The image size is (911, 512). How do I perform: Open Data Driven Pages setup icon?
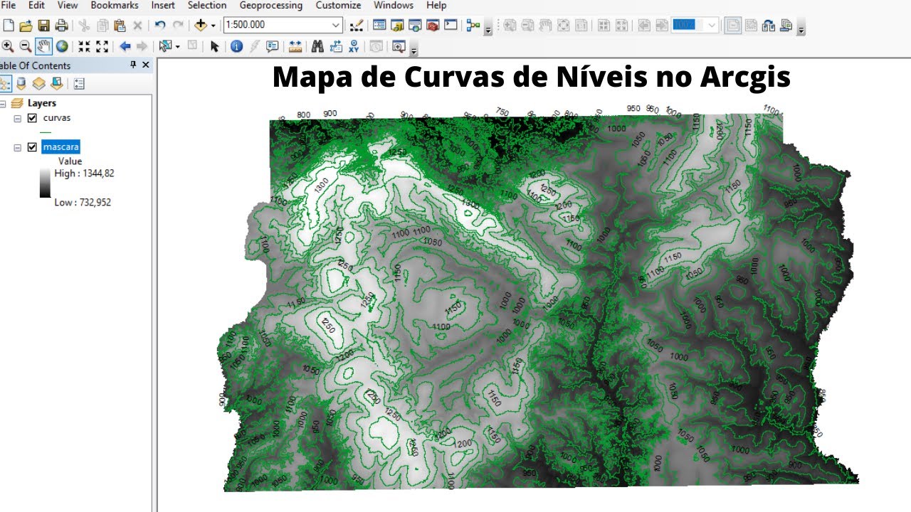pos(786,26)
